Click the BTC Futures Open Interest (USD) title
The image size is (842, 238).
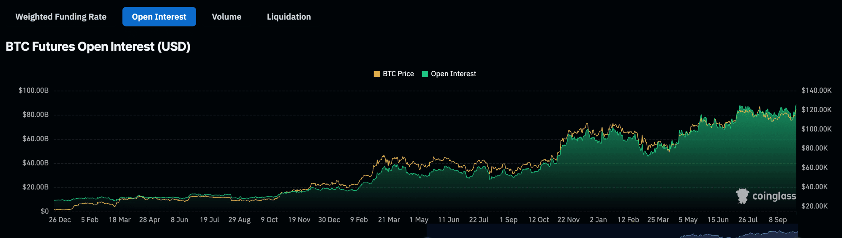click(x=98, y=47)
